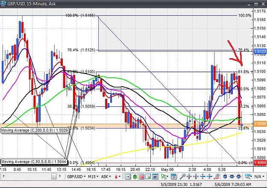Screen dimensions: 267x188
Task: Click the 38.2% (1.5059) Fibonacci label
Action: click(81, 106)
